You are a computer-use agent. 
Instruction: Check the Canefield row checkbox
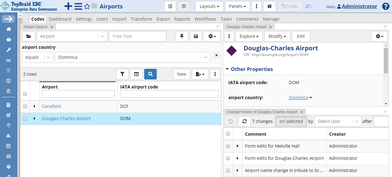pyautogui.click(x=25, y=106)
